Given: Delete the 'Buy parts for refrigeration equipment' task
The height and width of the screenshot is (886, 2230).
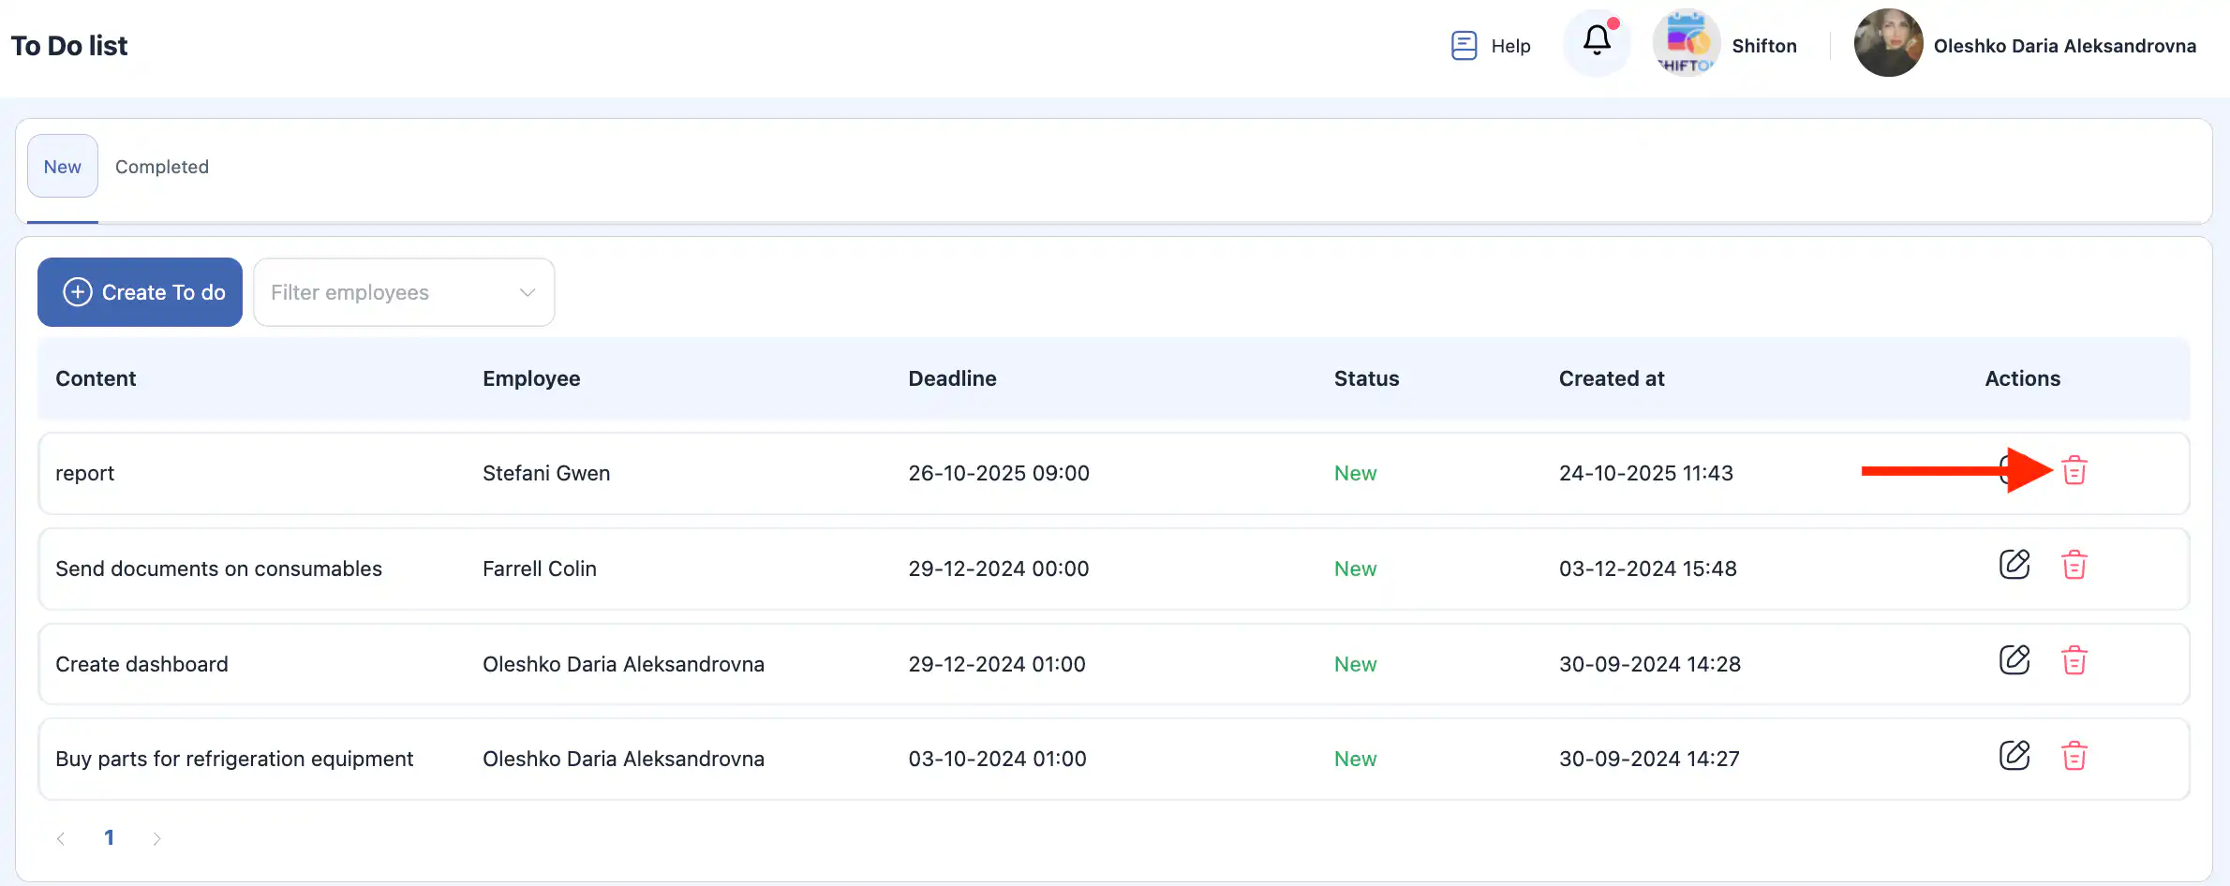Looking at the screenshot, I should pyautogui.click(x=2074, y=756).
